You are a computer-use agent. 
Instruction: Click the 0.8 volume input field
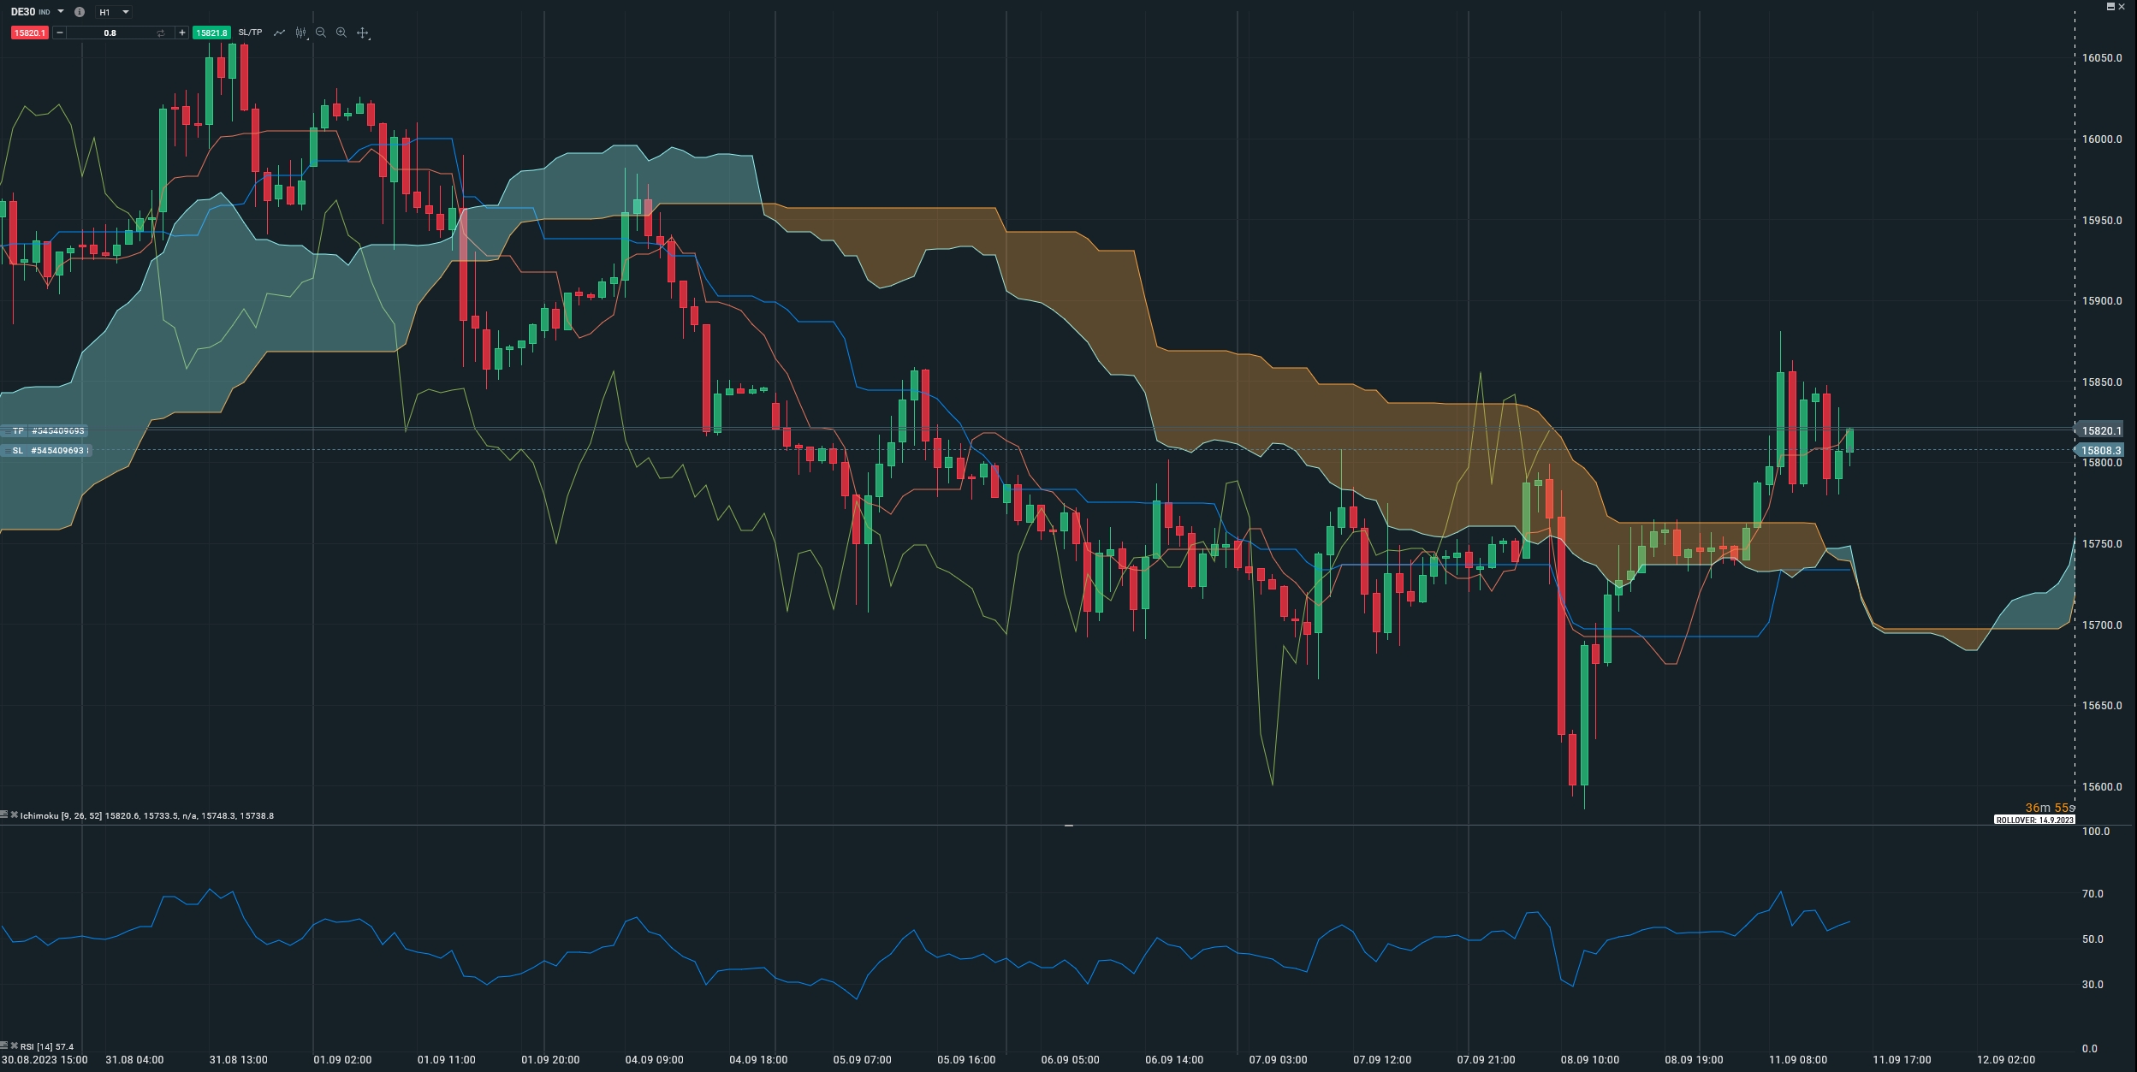pyautogui.click(x=110, y=33)
